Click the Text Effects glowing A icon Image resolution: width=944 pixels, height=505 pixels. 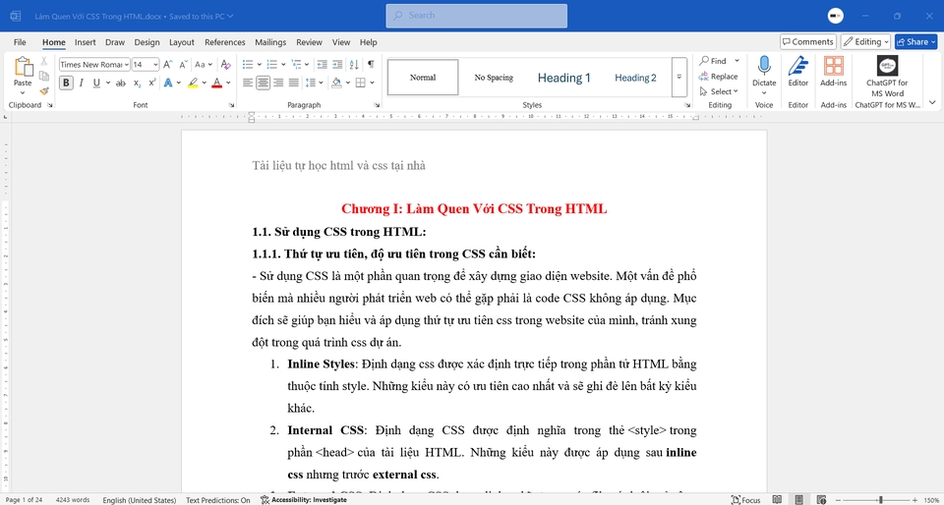click(168, 83)
